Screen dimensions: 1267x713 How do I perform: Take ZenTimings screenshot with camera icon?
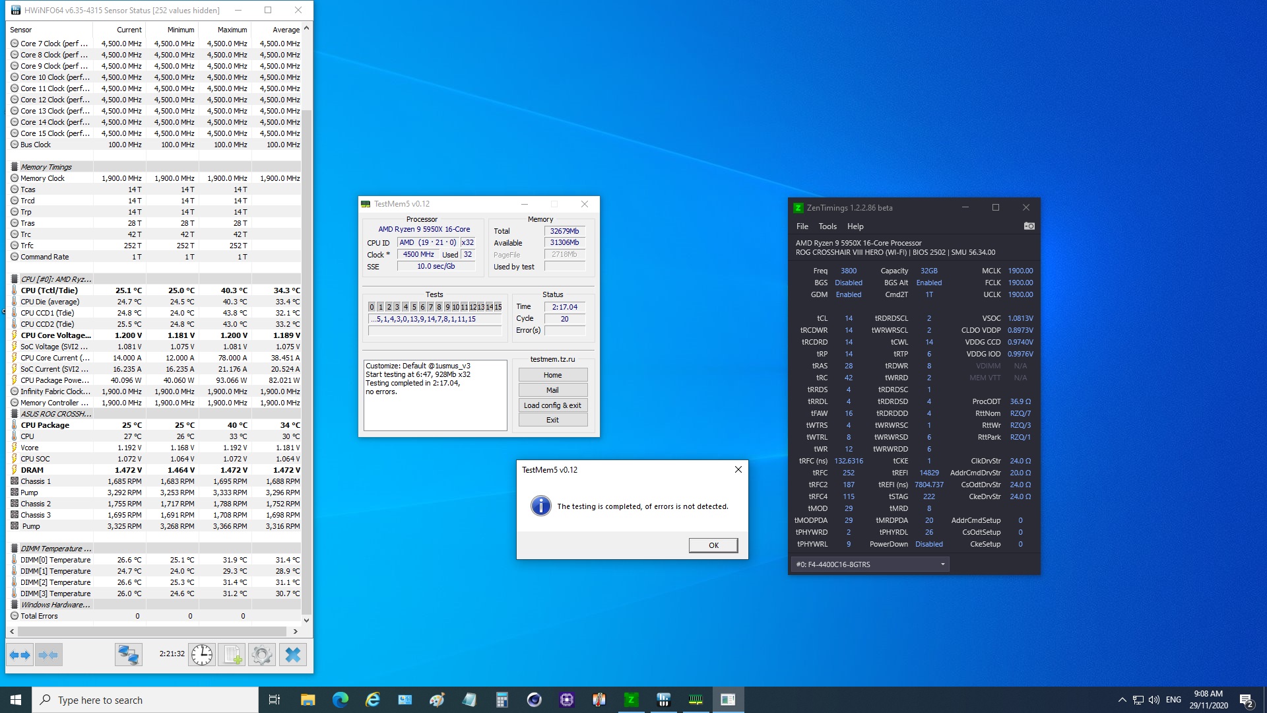click(1029, 226)
